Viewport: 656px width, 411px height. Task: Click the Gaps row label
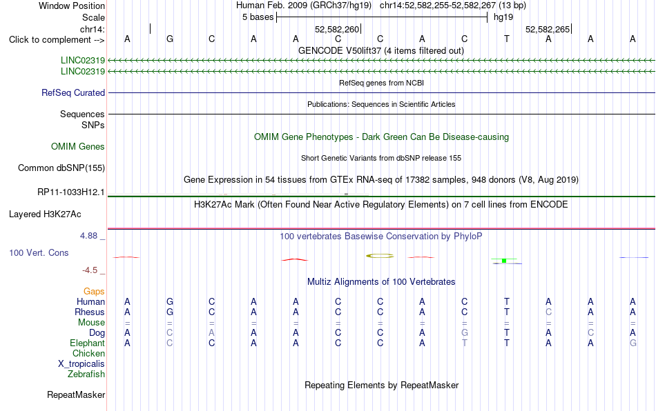(x=94, y=291)
